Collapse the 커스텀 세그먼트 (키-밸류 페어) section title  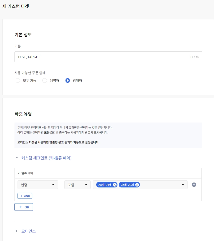pyautogui.click(x=46, y=158)
